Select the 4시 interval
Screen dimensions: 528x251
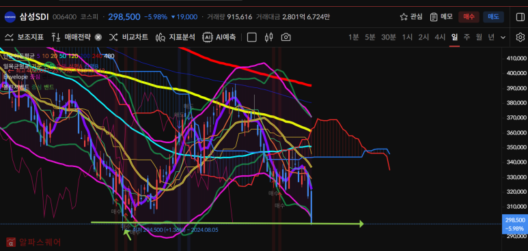(440, 37)
